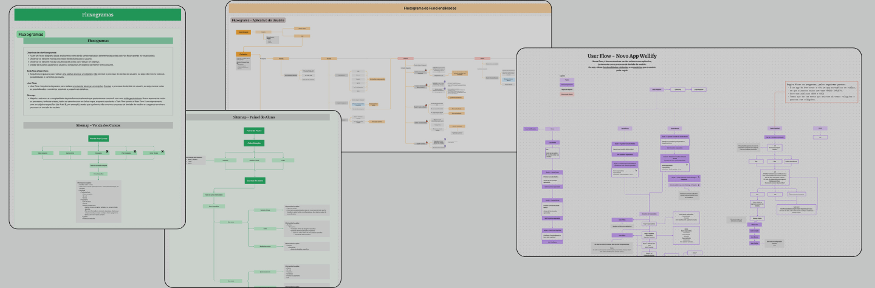Click the grey description box under Venda sitemap
This screenshot has height=288, width=875.
[98, 201]
